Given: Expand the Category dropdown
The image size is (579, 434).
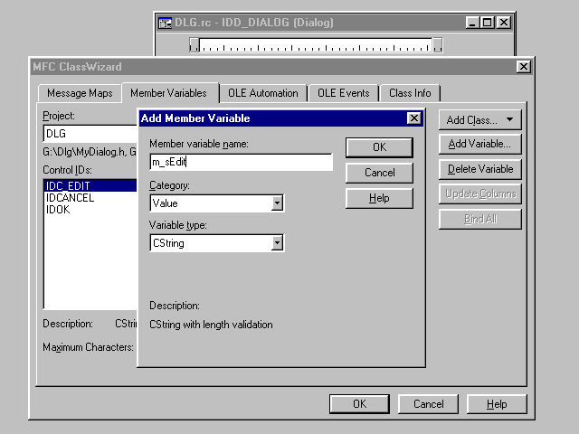Looking at the screenshot, I should (x=277, y=203).
